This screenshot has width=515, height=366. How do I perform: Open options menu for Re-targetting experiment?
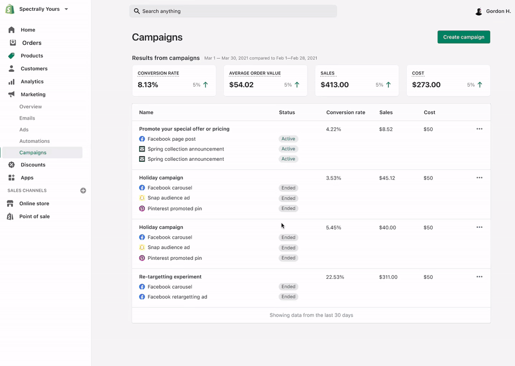click(479, 276)
